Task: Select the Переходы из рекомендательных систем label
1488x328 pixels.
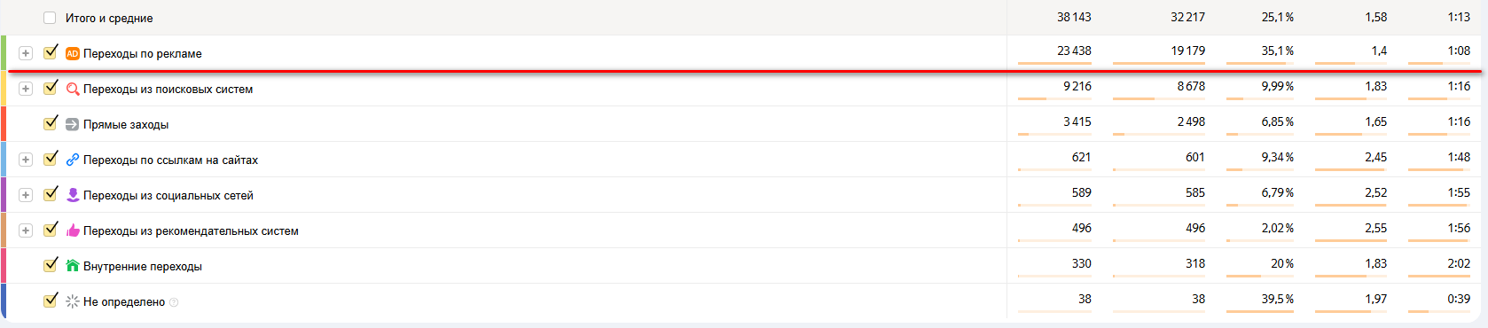Action: click(191, 230)
